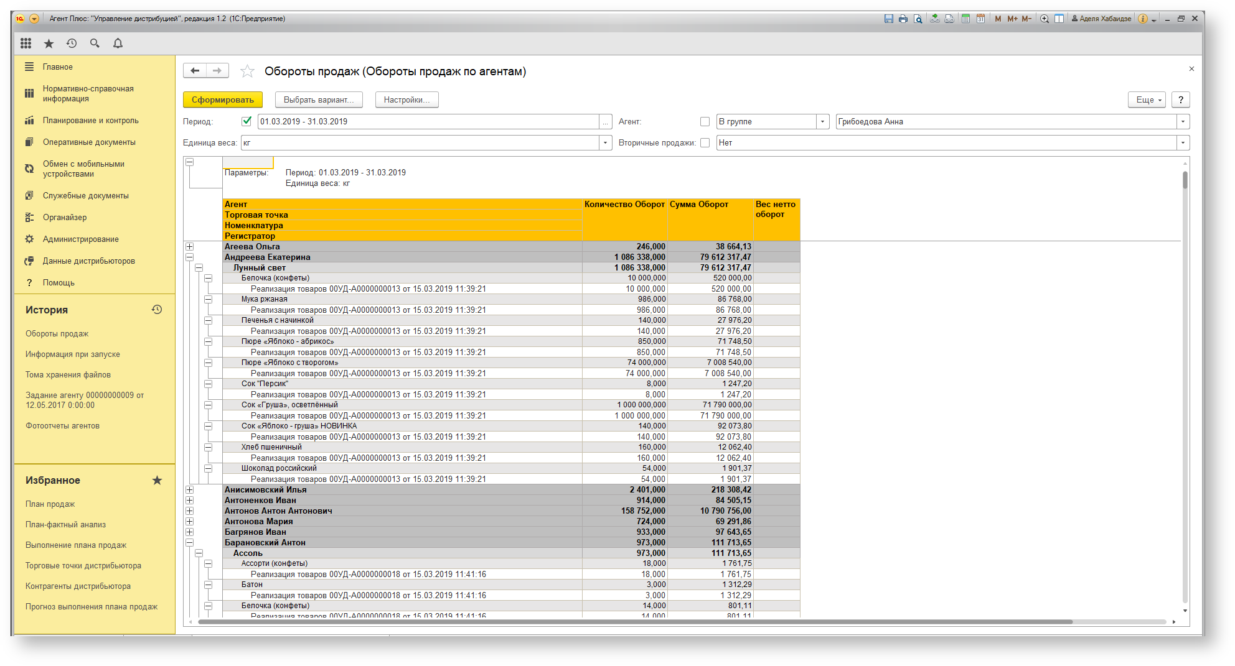Viewport: 1235px width, 666px height.
Task: Click the horizontal scrollbar of the report
Action: click(635, 622)
